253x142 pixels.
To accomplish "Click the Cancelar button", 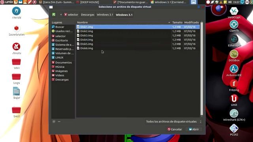I will 175,129.
